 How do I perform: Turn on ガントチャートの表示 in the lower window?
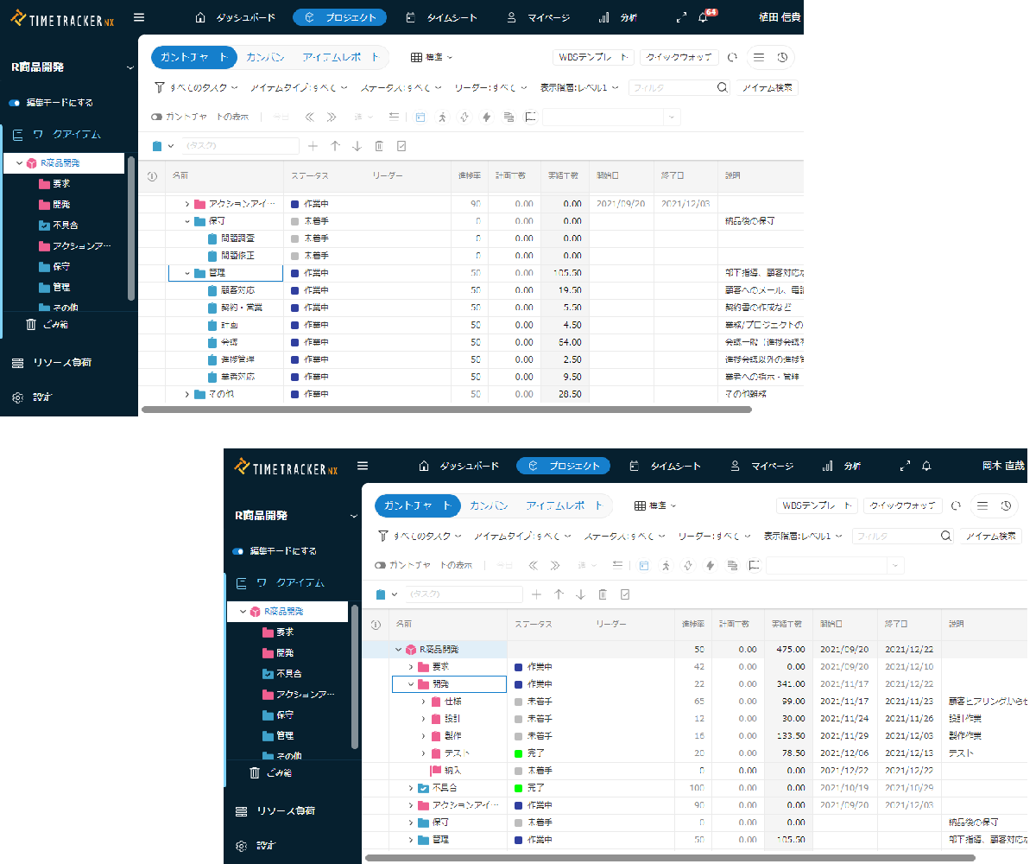pyautogui.click(x=380, y=565)
